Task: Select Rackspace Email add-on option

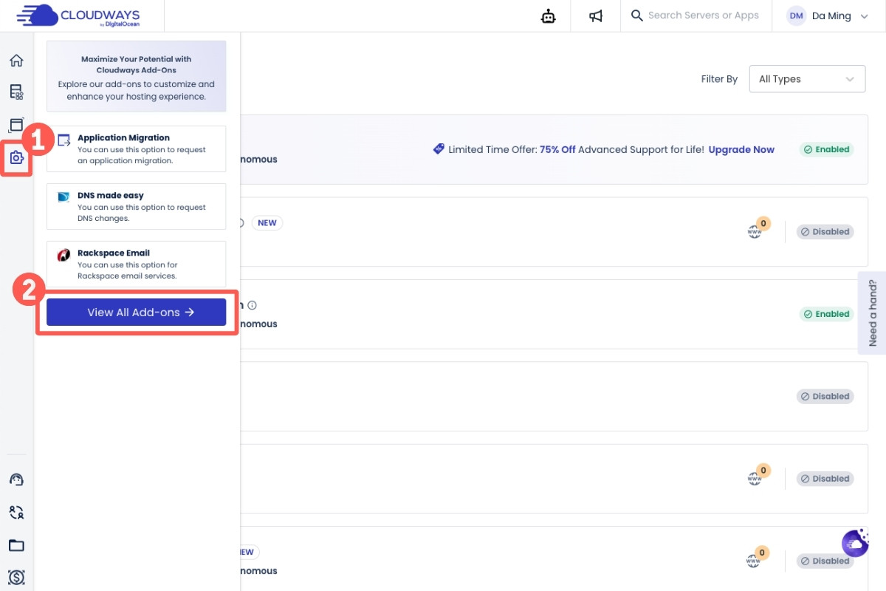Action: 136,264
